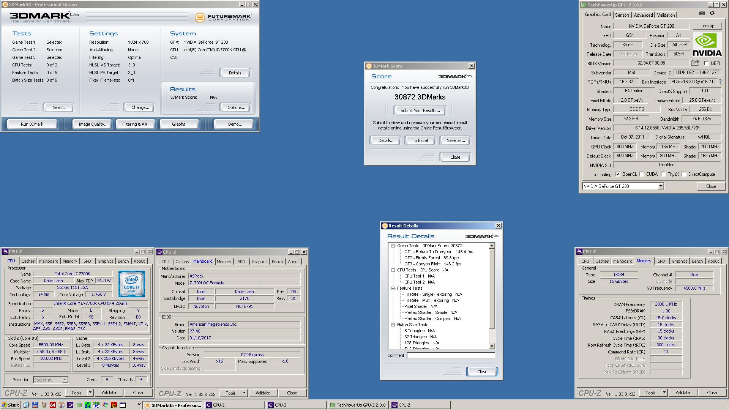
Task: Open Filtering & AA settings
Action: pyautogui.click(x=136, y=124)
